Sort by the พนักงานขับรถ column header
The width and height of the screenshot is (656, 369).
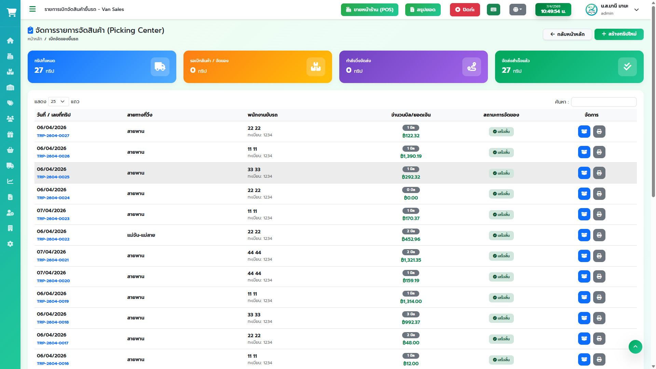tap(262, 115)
